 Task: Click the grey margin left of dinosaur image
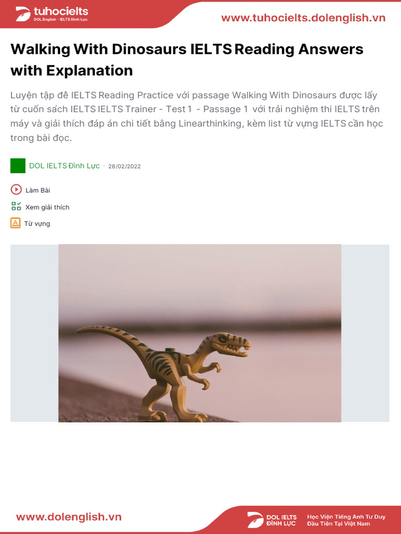point(34,333)
